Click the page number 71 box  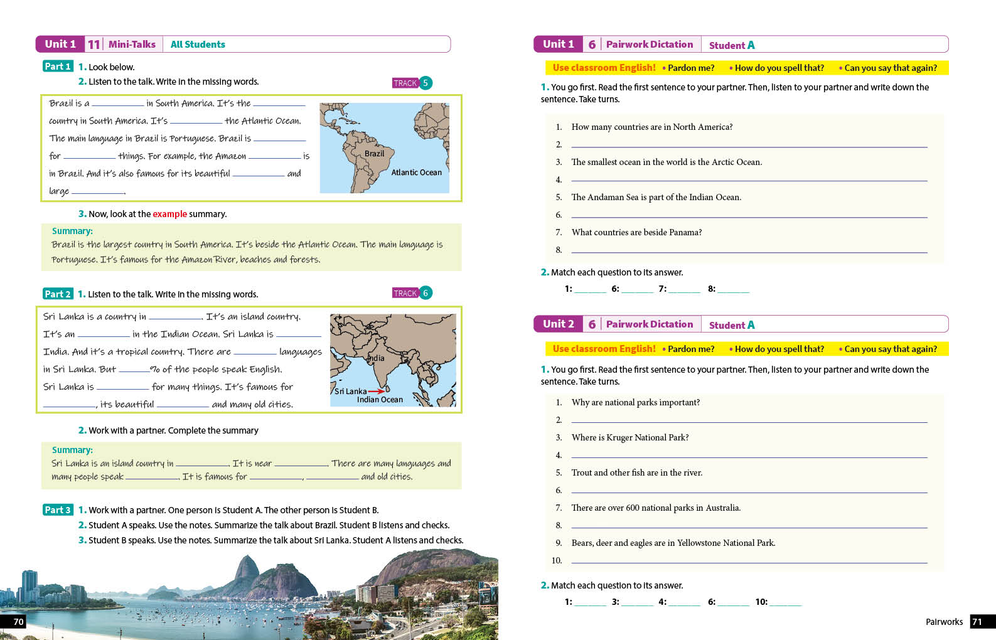point(977,622)
